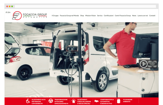This screenshot has height=105, width=163.
Task: Open the Il Gruppo menu item
Action: click(x=55, y=16)
